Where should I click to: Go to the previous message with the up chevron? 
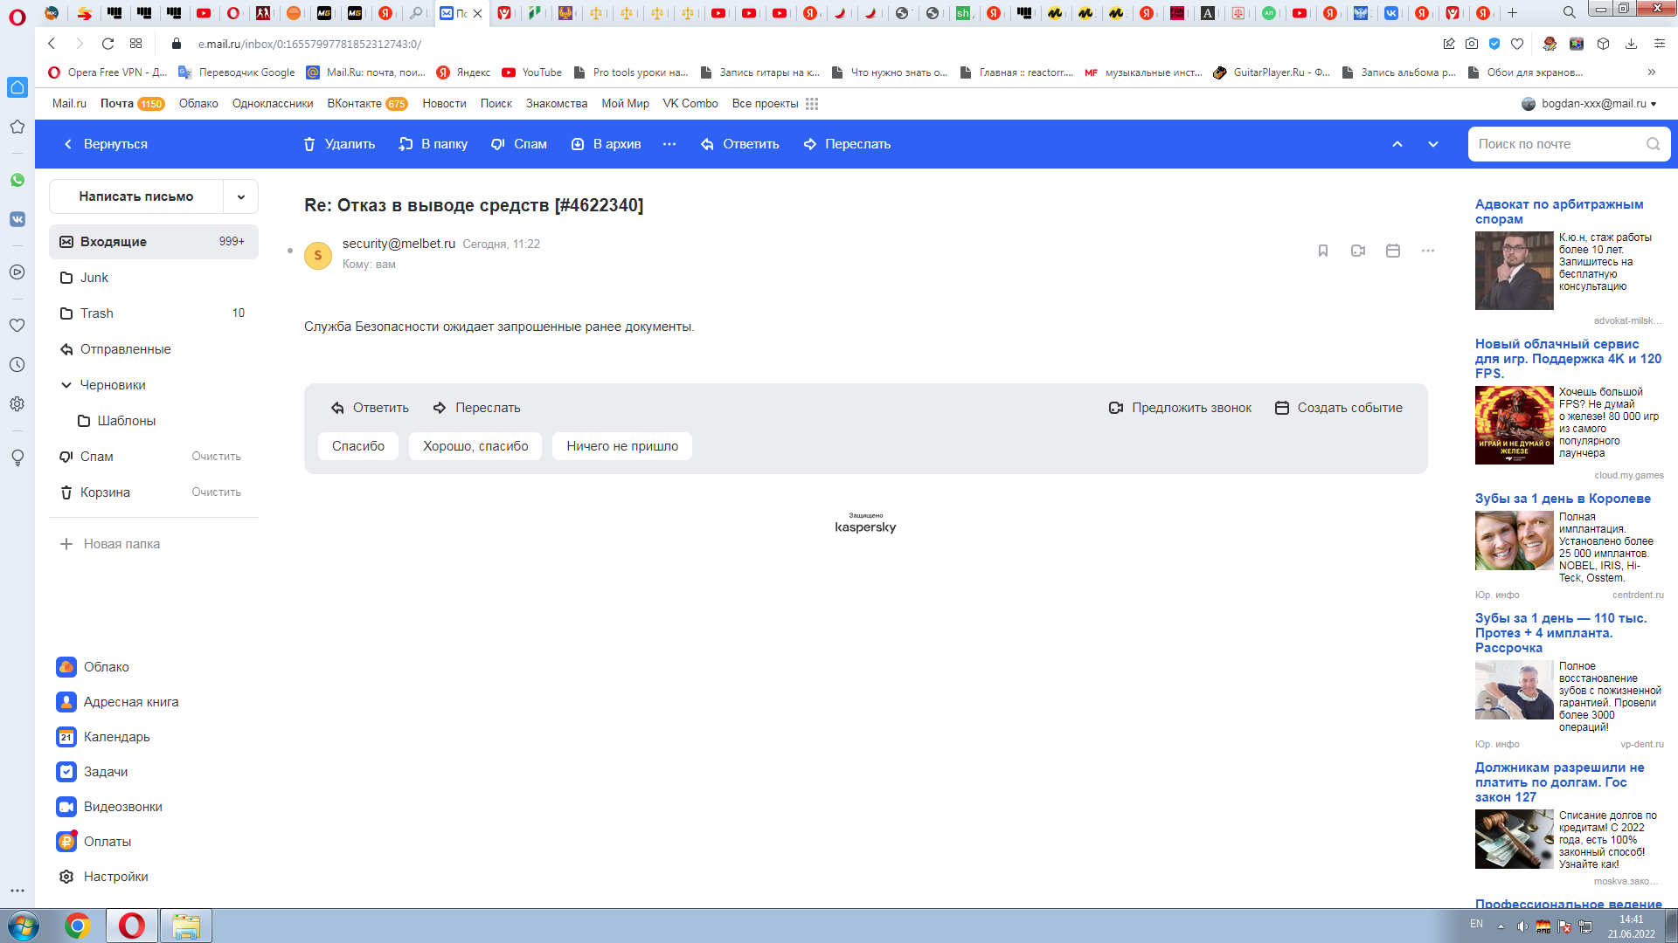click(1397, 144)
